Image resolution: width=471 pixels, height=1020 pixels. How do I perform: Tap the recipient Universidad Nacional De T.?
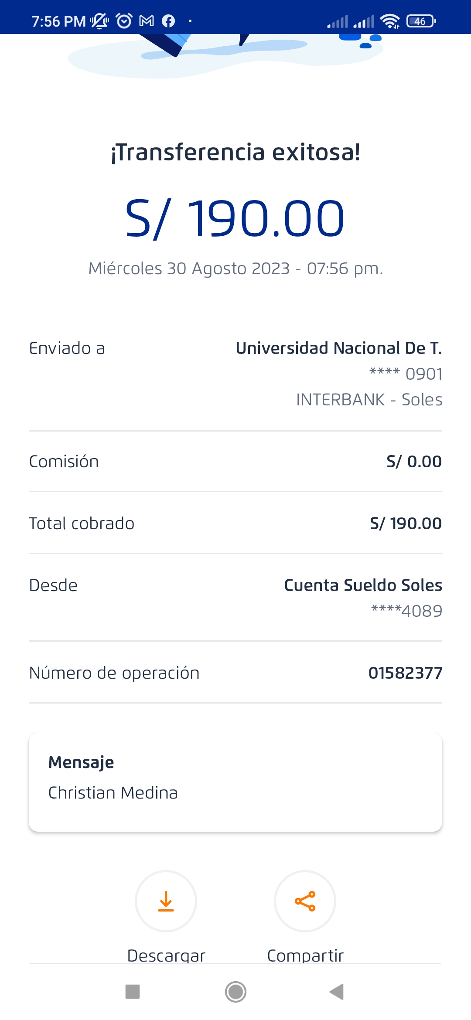coord(338,348)
